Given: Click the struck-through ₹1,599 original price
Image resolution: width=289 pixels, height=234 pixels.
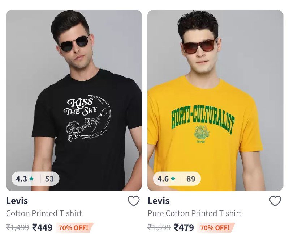Looking at the screenshot, I should (x=159, y=227).
